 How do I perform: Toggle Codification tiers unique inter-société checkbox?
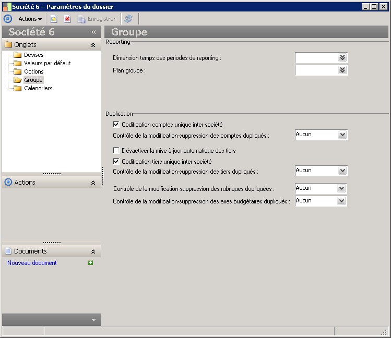[x=116, y=161]
